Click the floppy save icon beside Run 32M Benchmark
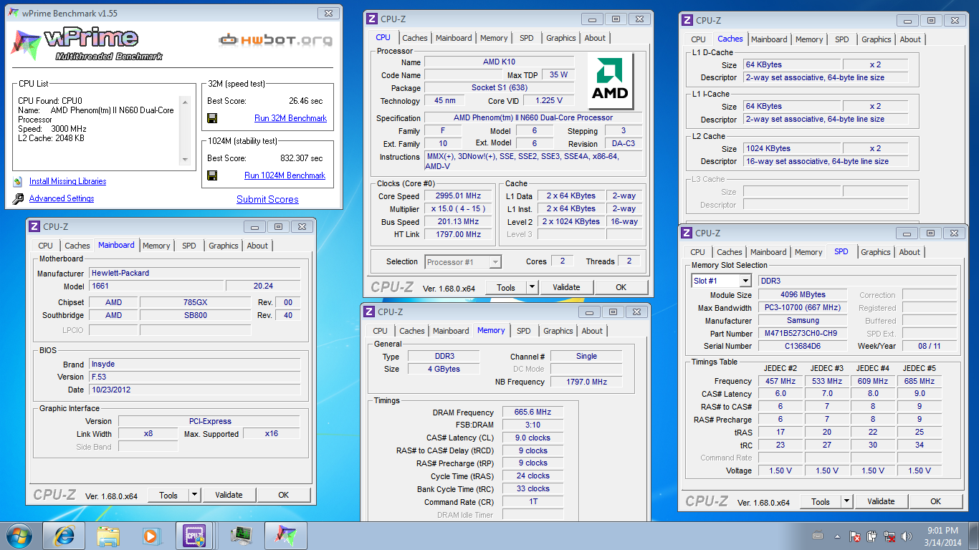This screenshot has height=550, width=979. (x=212, y=118)
